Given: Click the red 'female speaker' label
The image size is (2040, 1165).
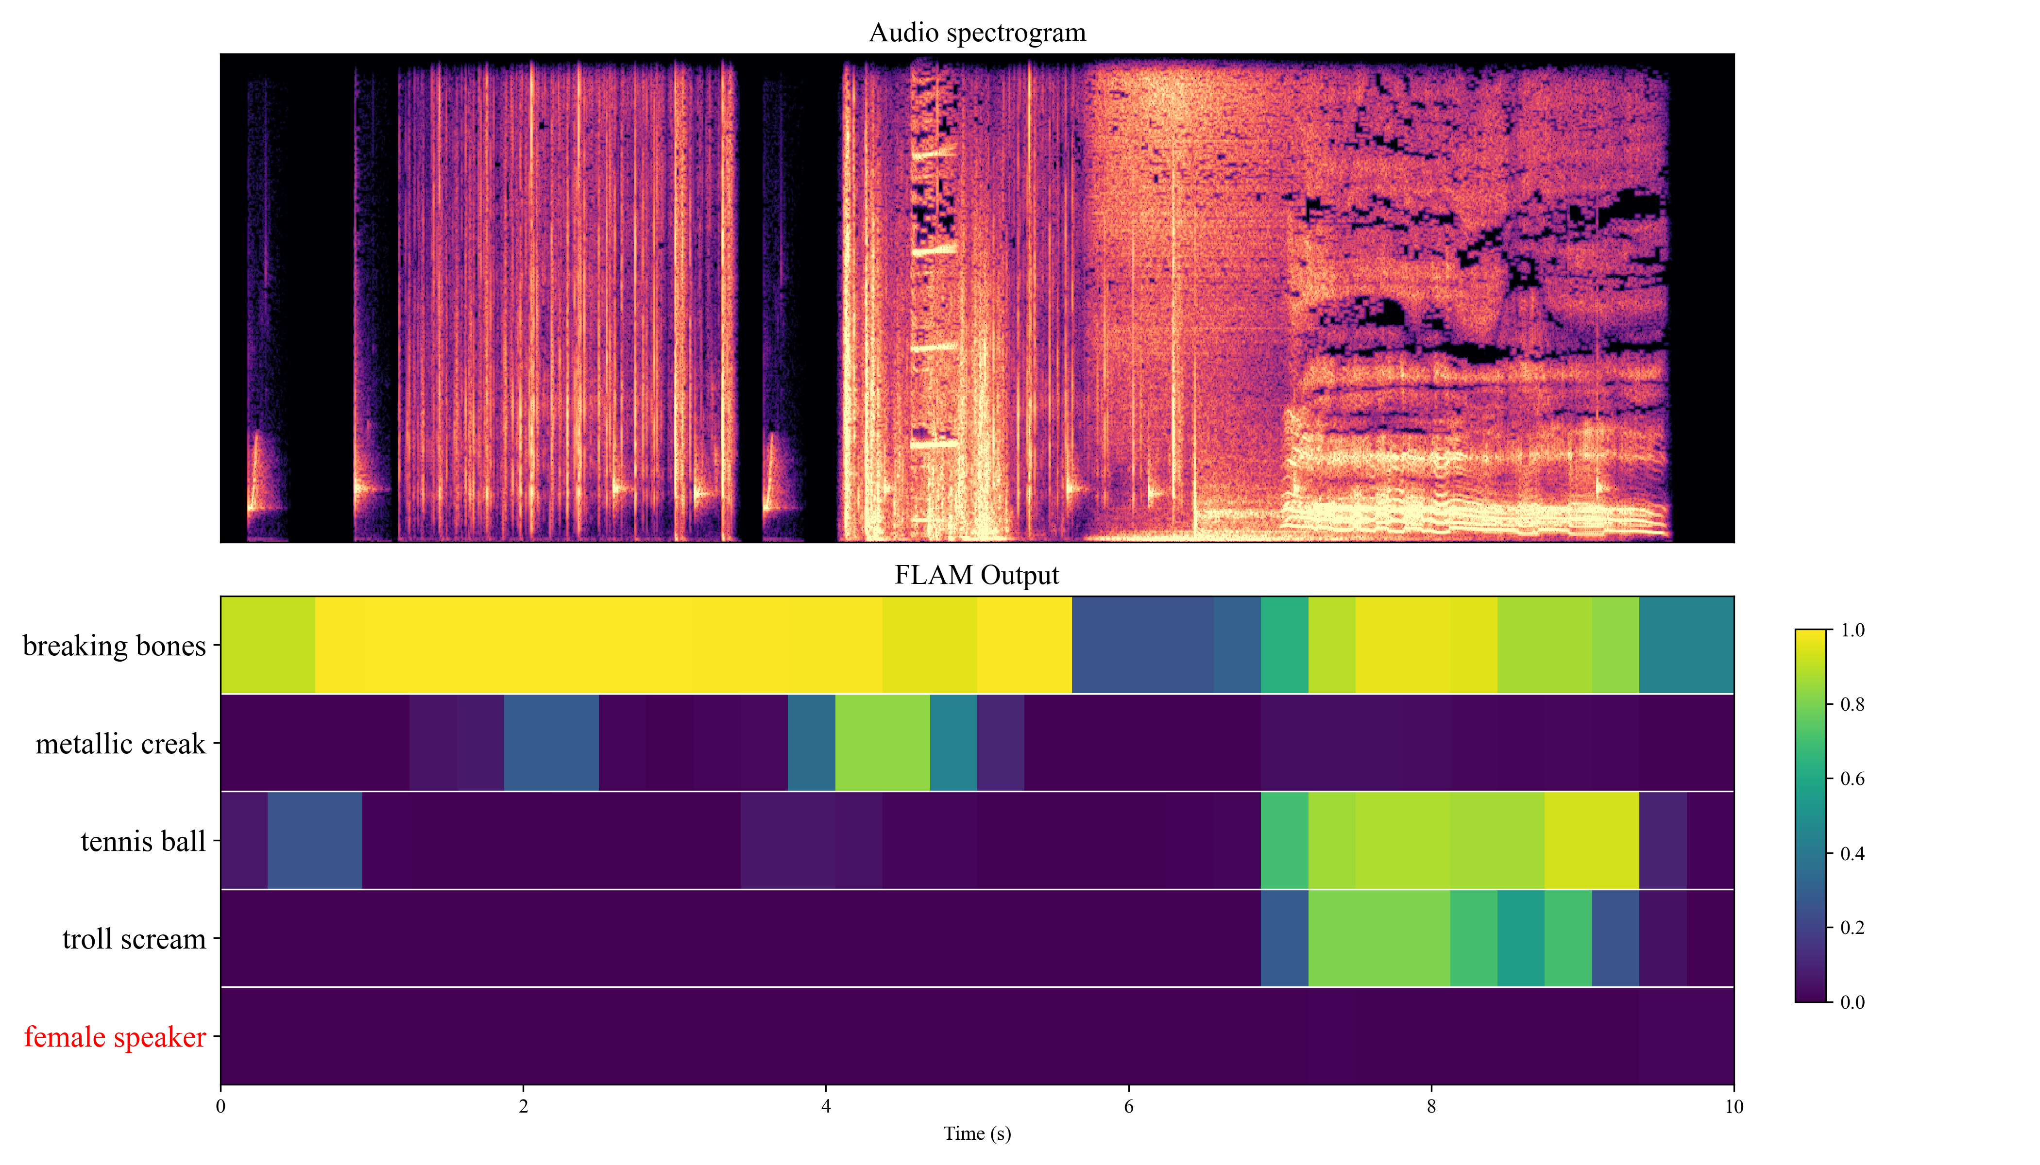Looking at the screenshot, I should click(x=115, y=1037).
